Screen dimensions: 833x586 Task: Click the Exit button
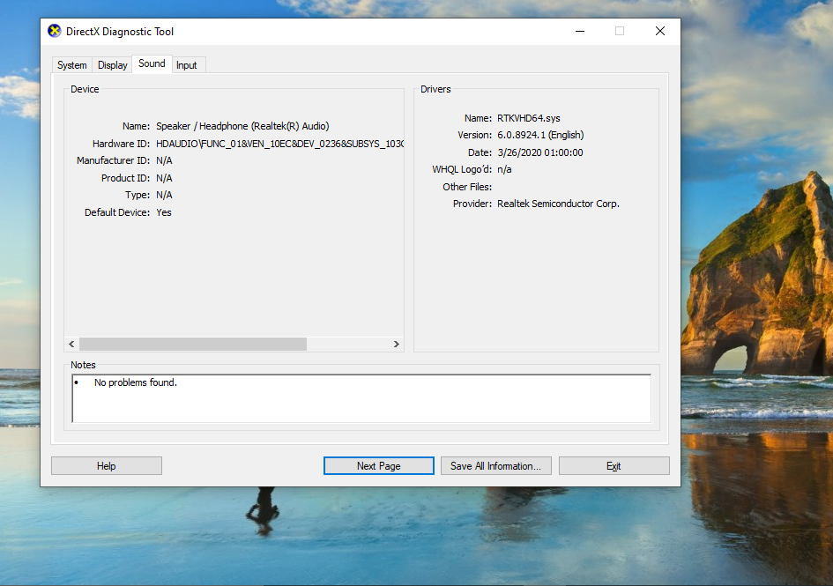pyautogui.click(x=614, y=466)
